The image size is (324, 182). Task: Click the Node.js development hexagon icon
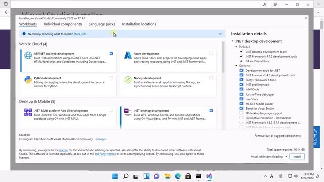pyautogui.click(x=128, y=80)
